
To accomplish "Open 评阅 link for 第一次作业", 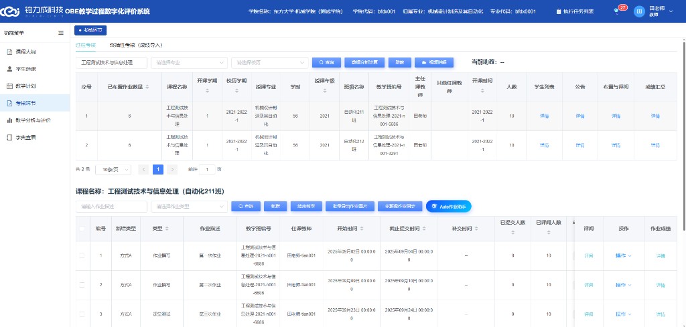I will pos(588,256).
